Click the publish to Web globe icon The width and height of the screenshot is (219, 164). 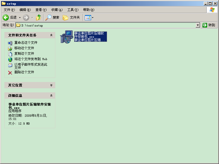click(10, 60)
